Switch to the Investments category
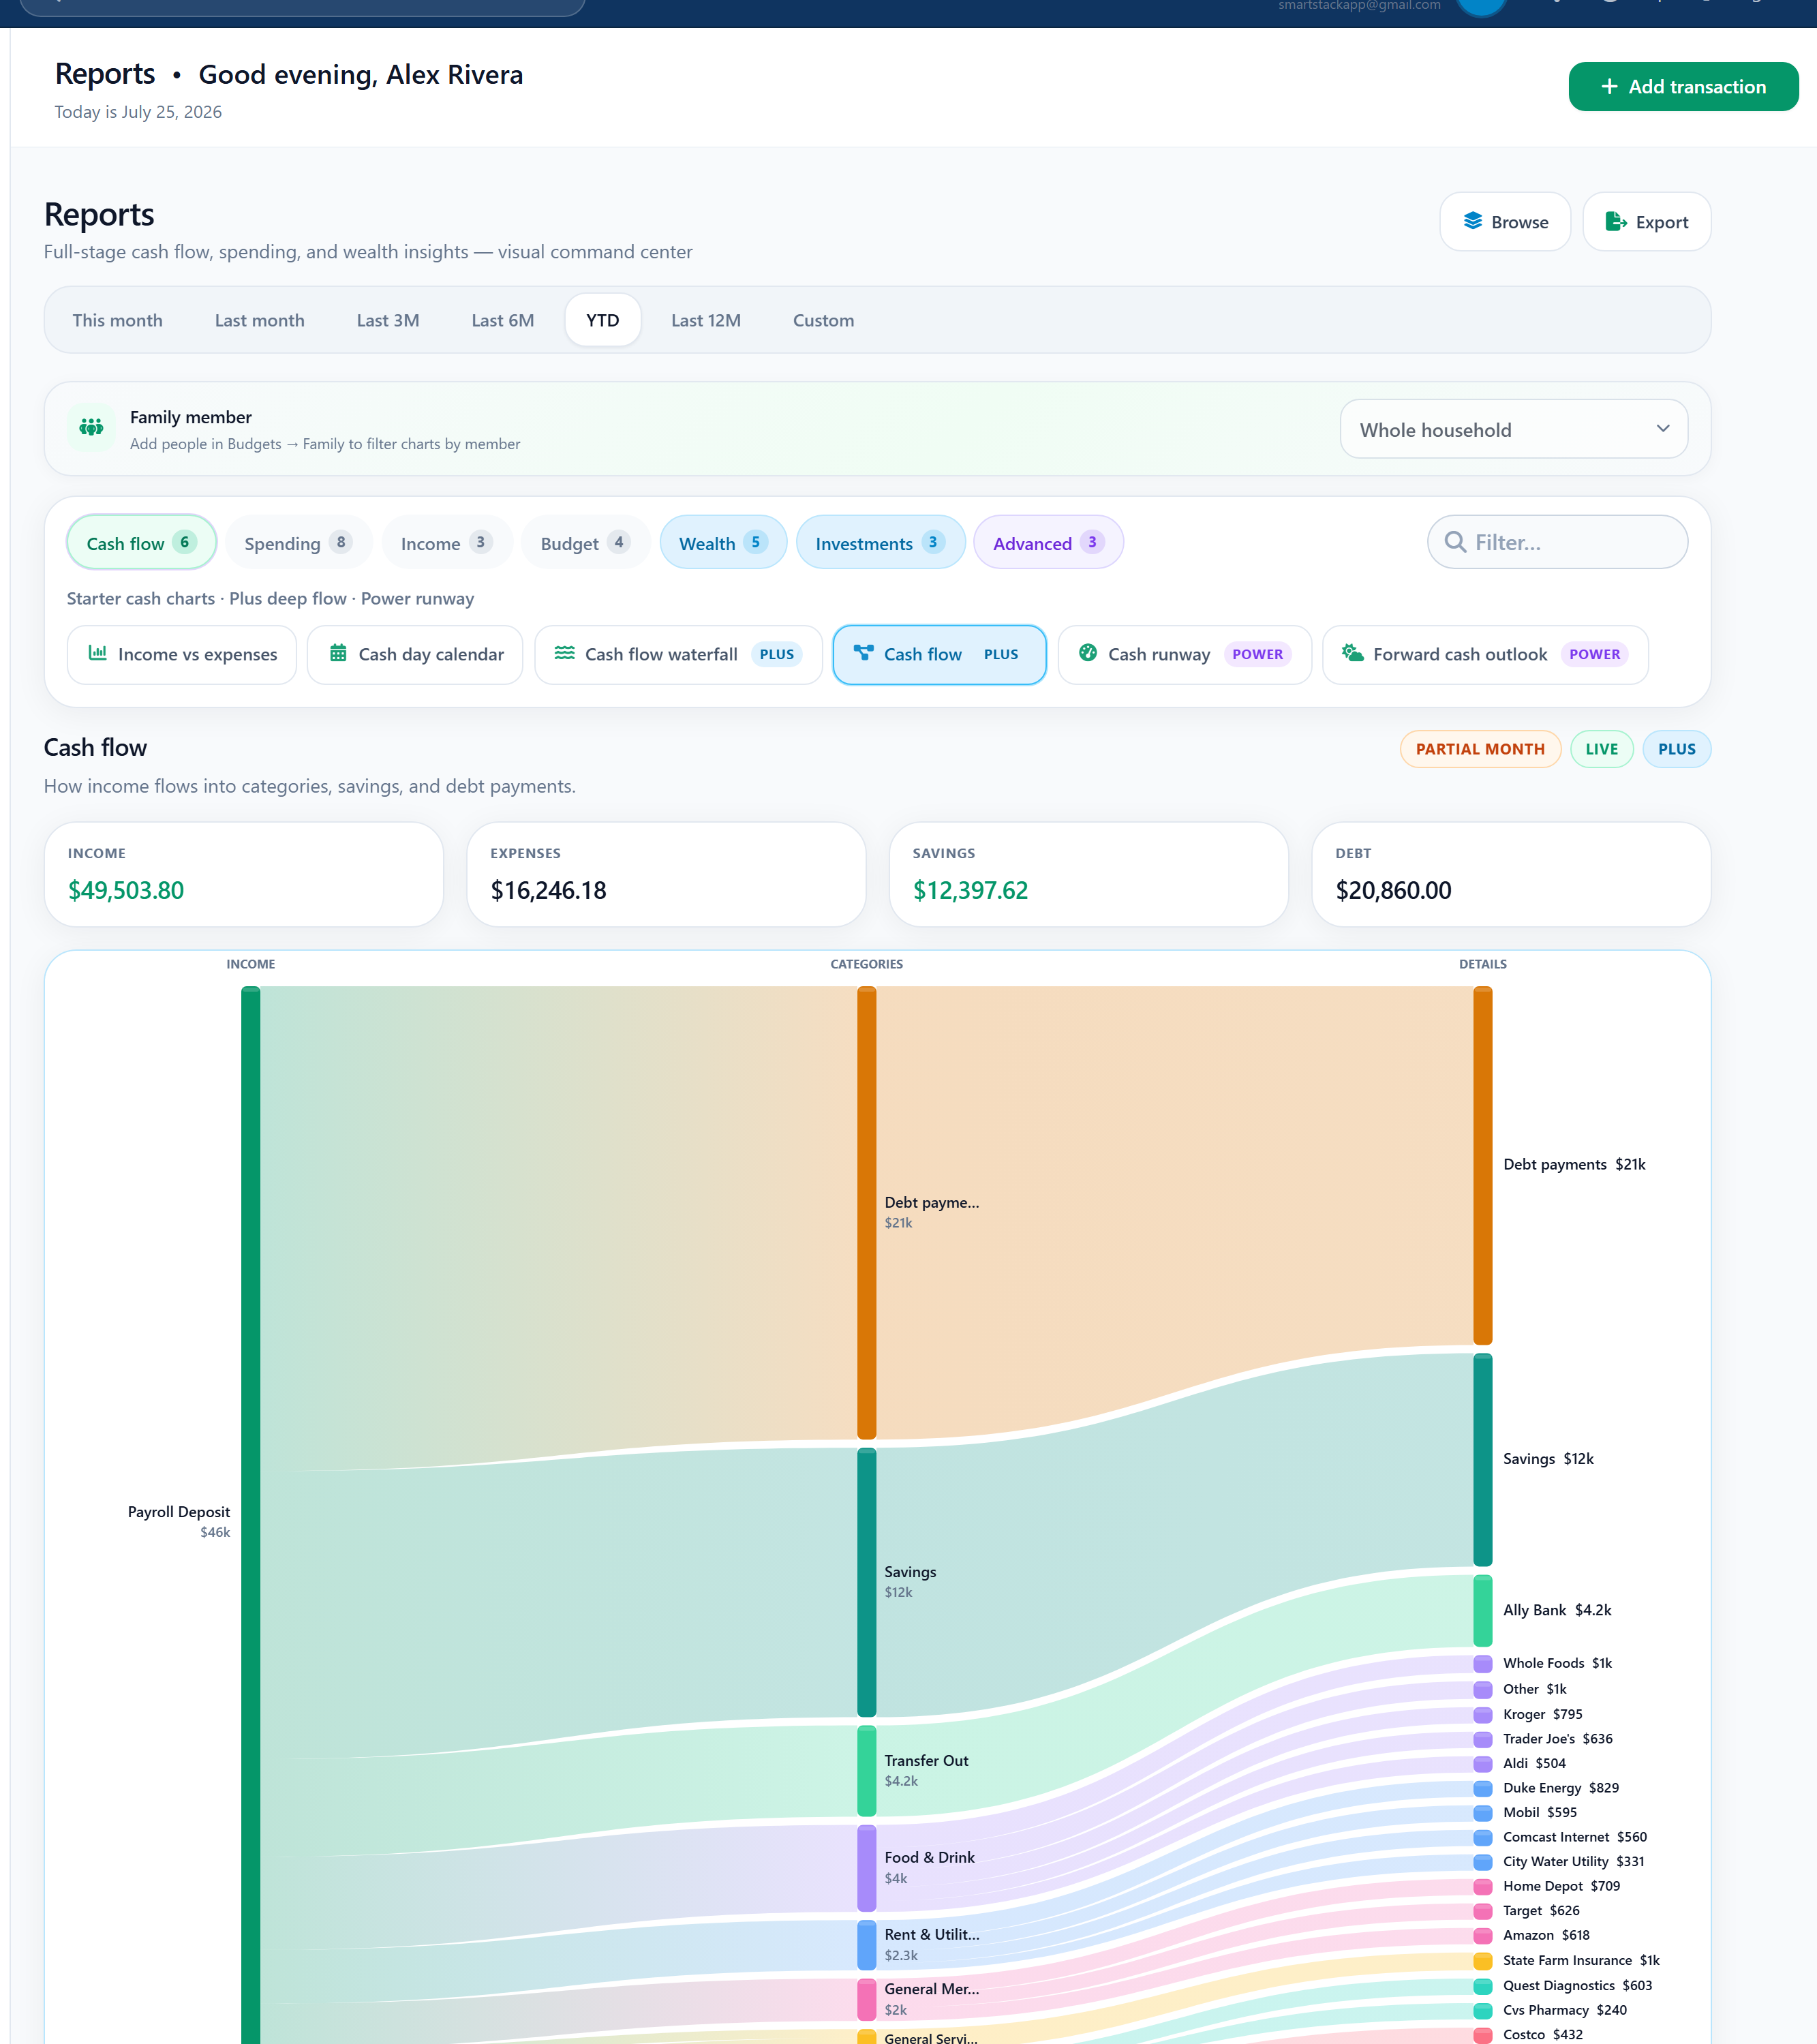 [880, 543]
